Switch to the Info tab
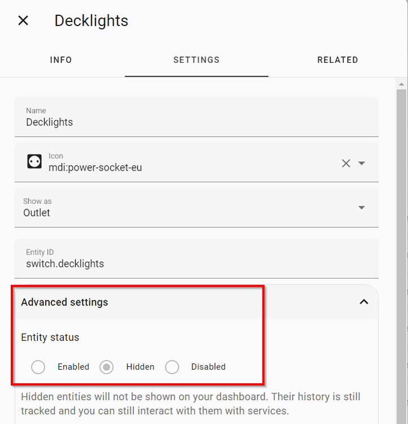The image size is (408, 424). (61, 60)
